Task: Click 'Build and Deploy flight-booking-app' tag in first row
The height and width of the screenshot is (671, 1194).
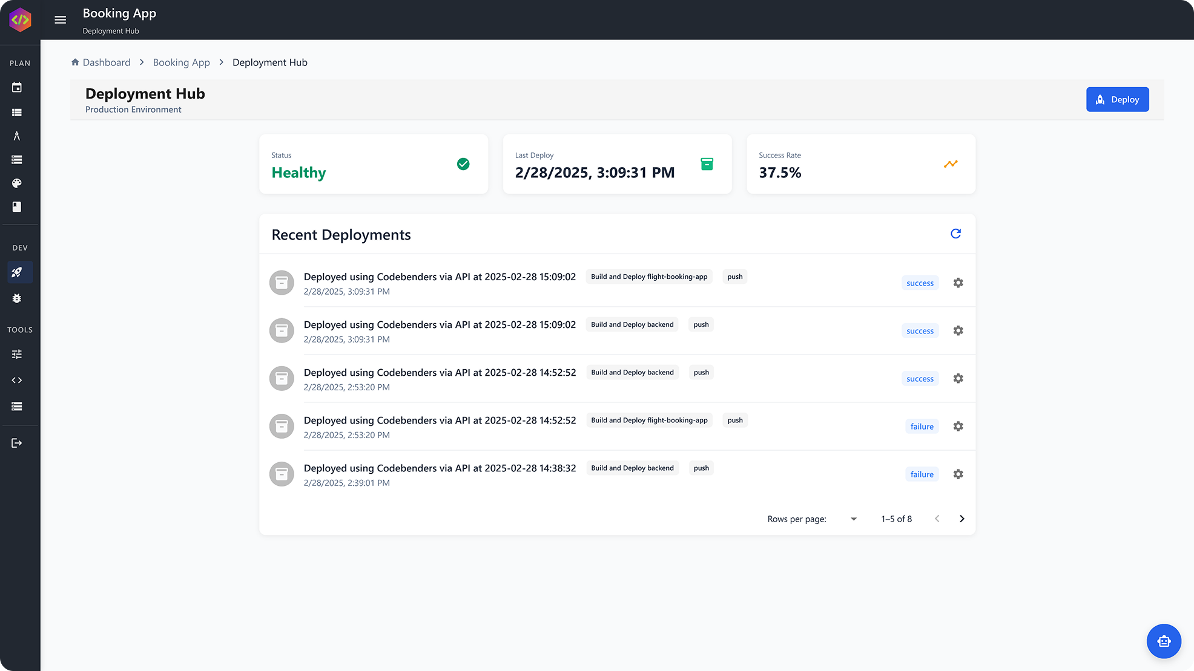Action: point(649,277)
